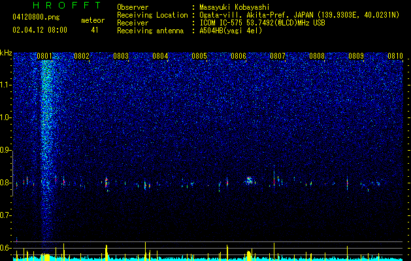Click the date stamp 02.04.12 08:00
Screen dimensions: 411x261
(x=40, y=30)
